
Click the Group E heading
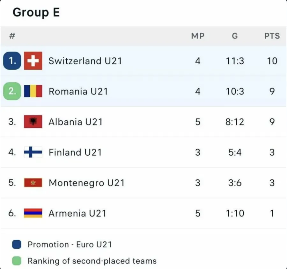[36, 13]
